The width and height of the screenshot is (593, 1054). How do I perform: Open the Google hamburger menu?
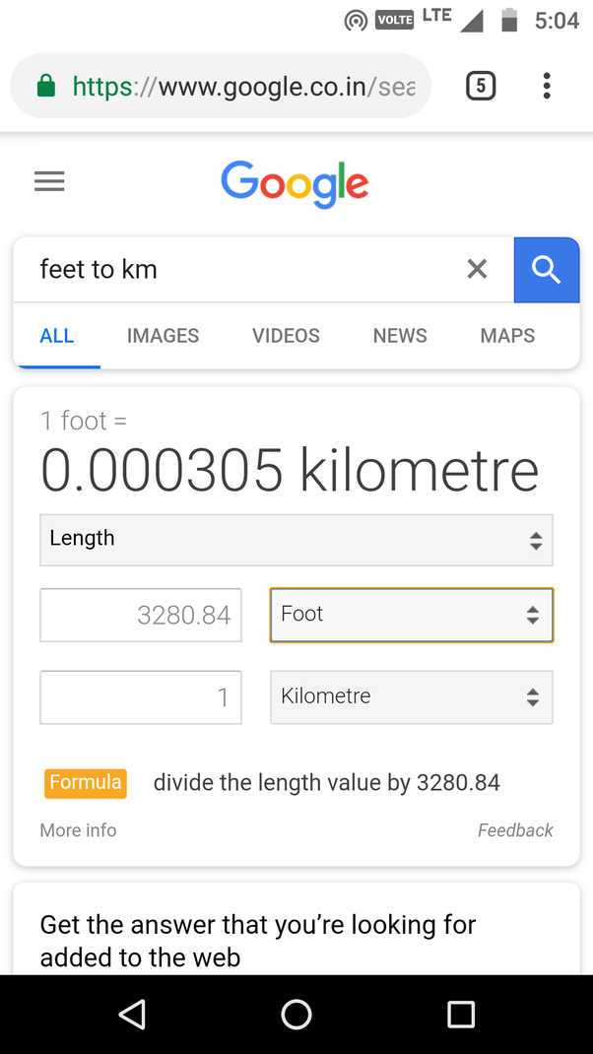point(49,181)
